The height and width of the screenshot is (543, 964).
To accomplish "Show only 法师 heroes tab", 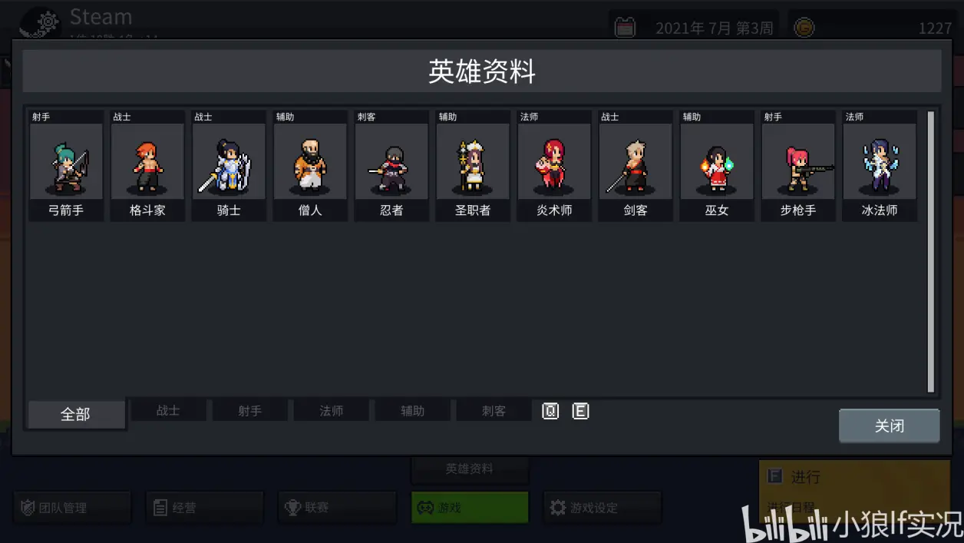I will (331, 411).
